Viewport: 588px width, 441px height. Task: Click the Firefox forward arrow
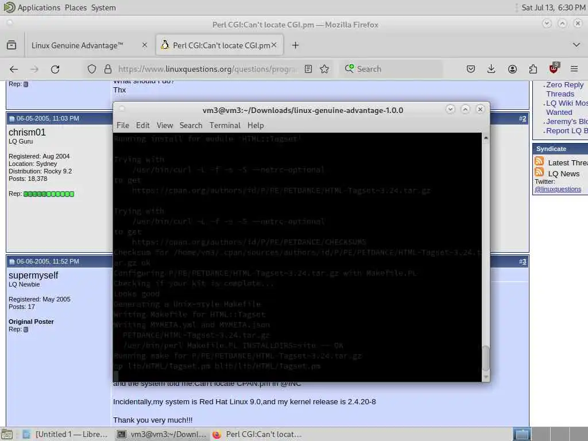pyautogui.click(x=34, y=69)
